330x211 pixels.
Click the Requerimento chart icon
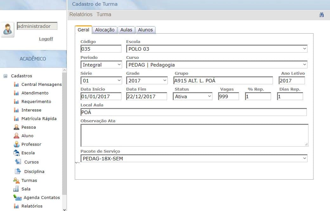[x=16, y=102]
